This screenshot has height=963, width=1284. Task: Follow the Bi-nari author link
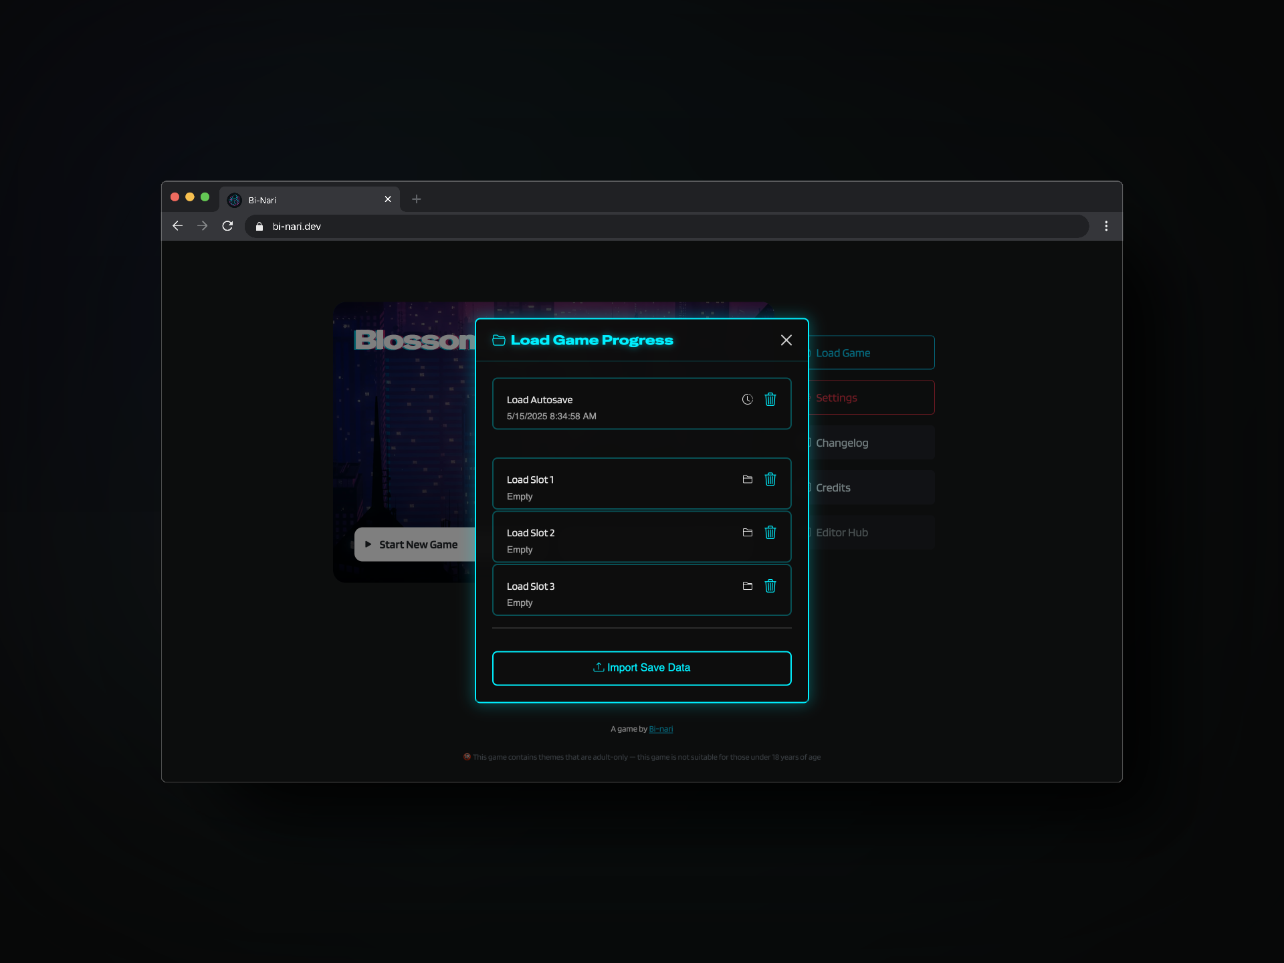tap(661, 729)
